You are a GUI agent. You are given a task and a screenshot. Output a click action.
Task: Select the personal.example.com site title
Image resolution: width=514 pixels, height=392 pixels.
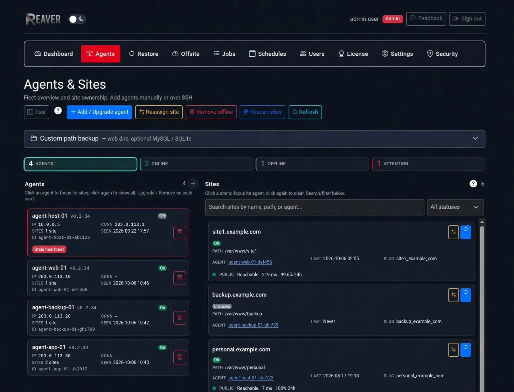241,349
